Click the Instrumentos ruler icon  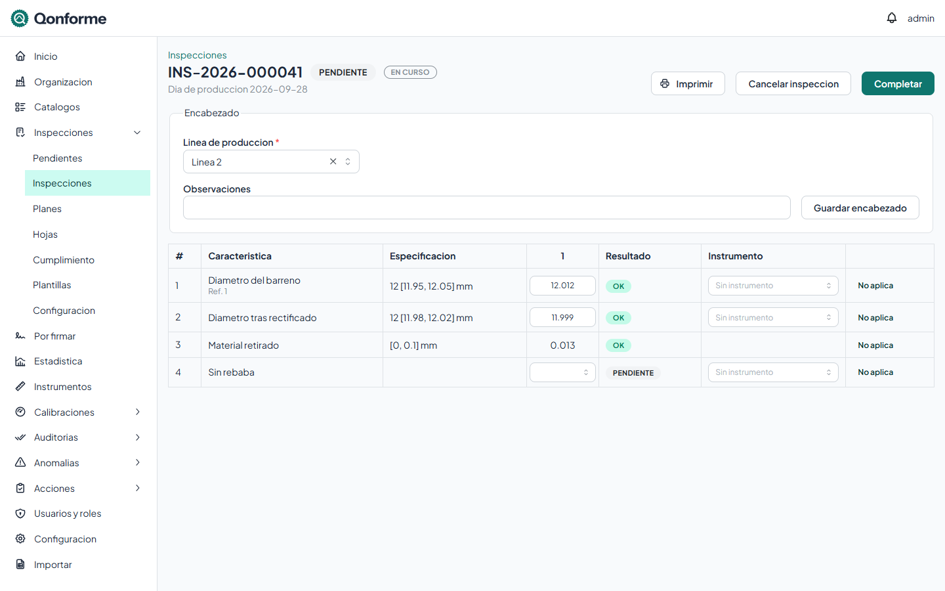click(20, 387)
